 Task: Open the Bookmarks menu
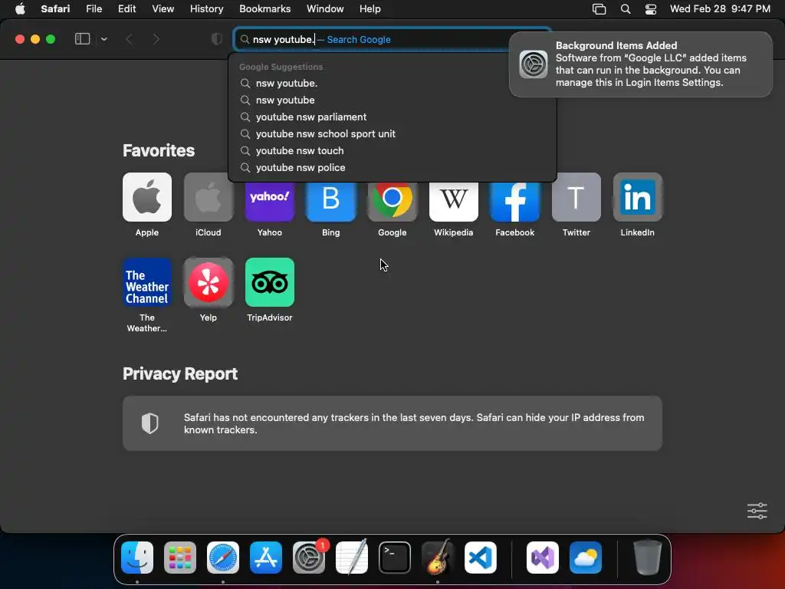[264, 9]
